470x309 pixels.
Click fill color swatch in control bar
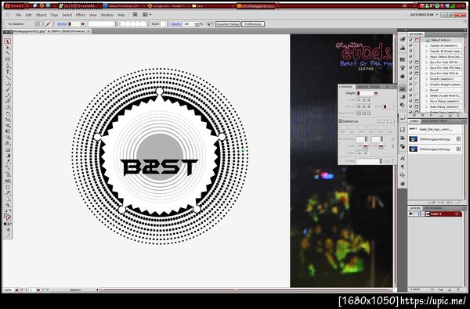click(x=37, y=24)
